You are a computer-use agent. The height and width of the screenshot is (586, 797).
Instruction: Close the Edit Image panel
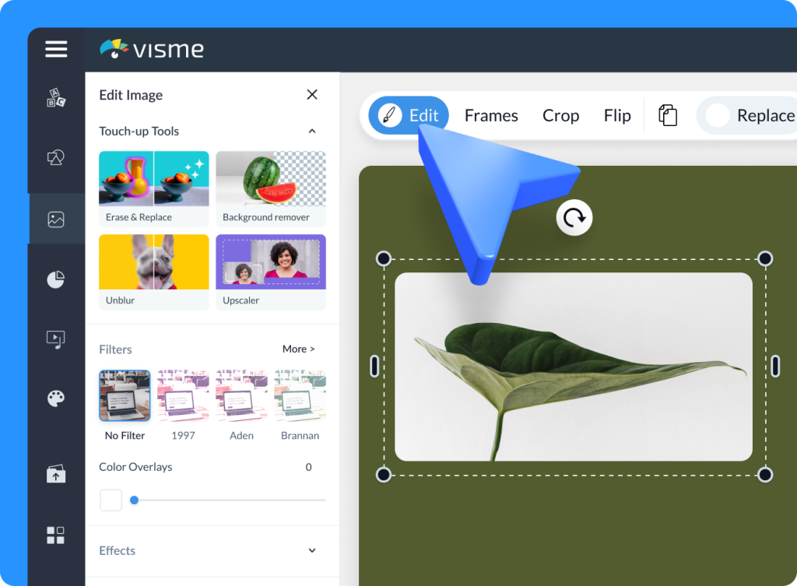[x=311, y=94]
